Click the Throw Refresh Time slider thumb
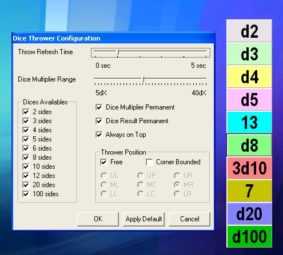Image resolution: width=283 pixels, height=255 pixels. 118,52
